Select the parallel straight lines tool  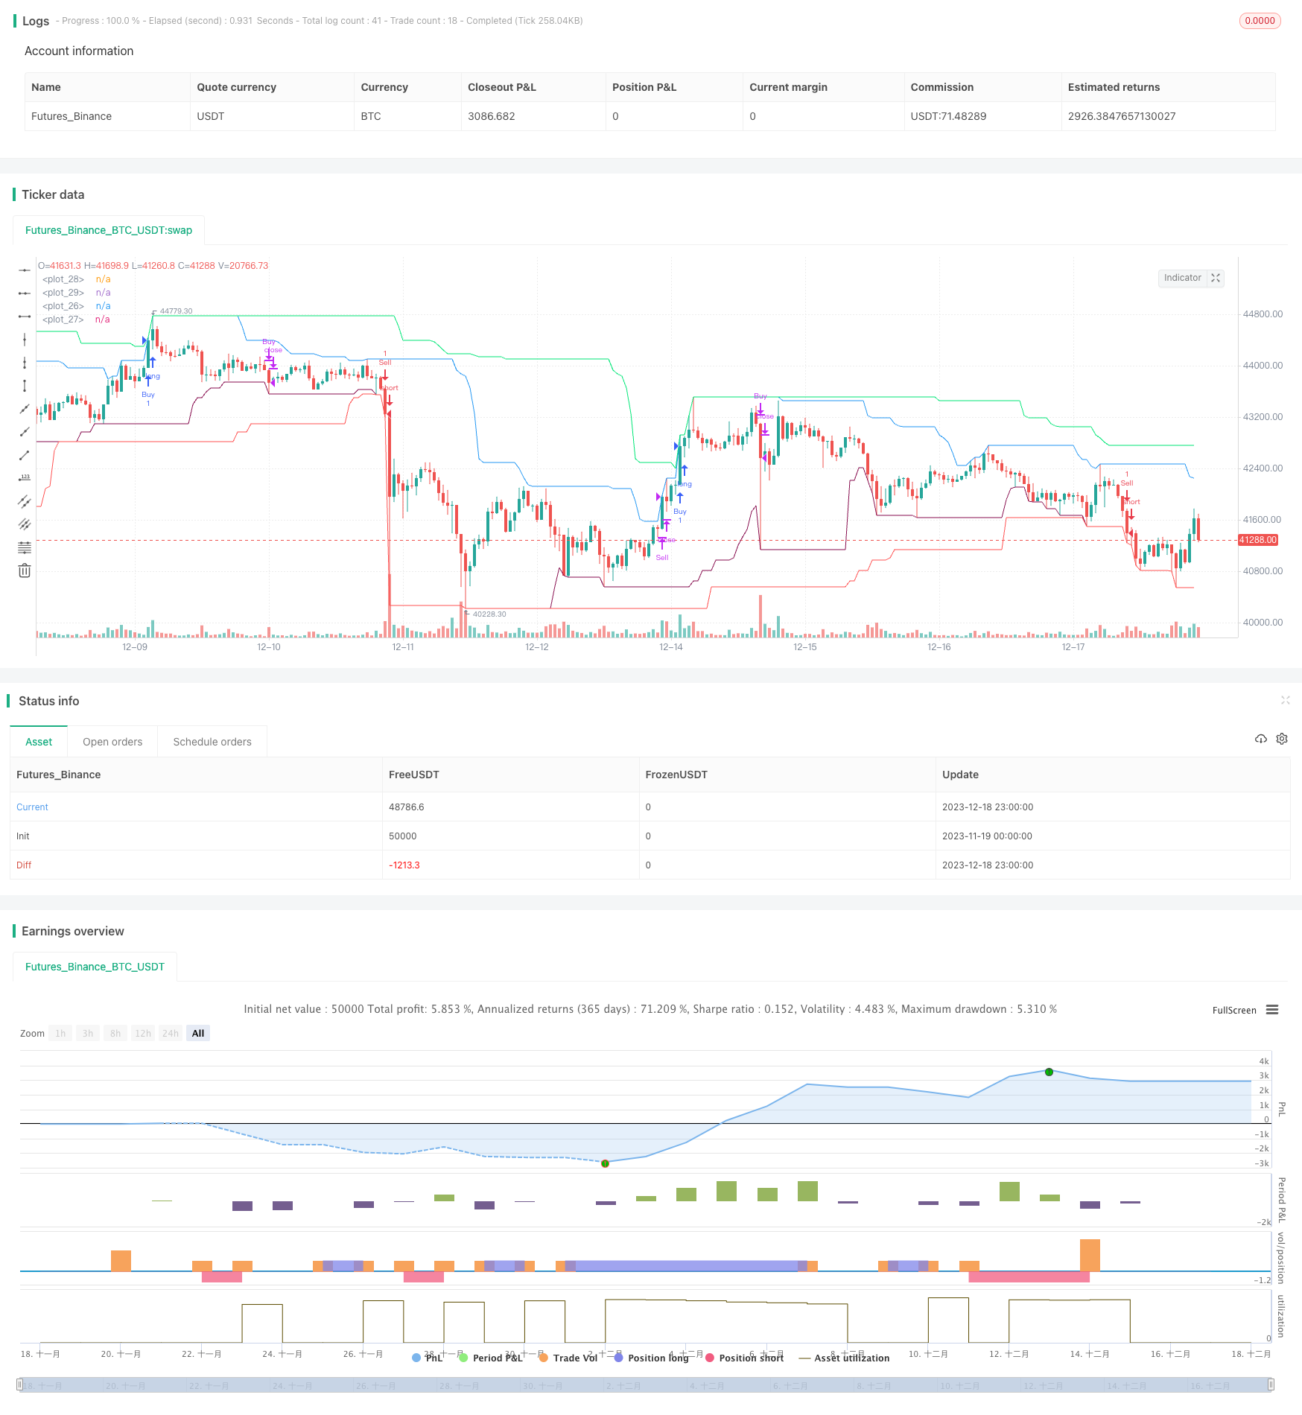tap(25, 524)
